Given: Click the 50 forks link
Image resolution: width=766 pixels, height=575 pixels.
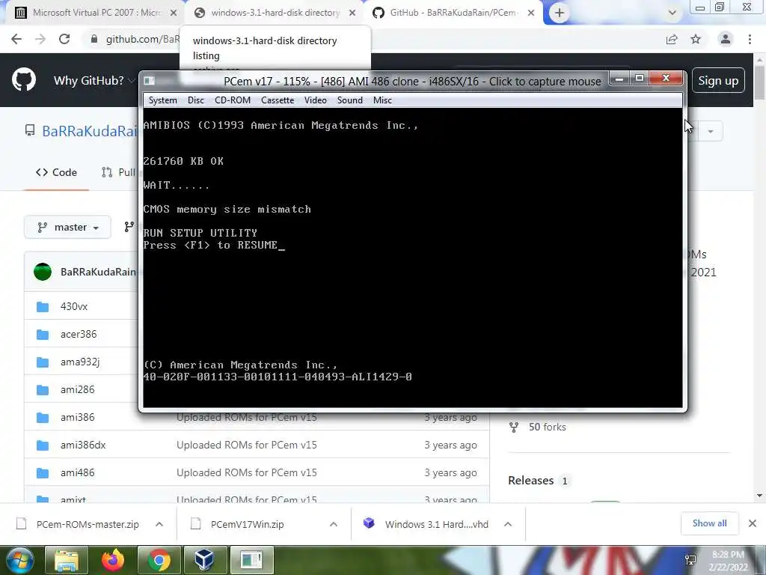Looking at the screenshot, I should click(x=547, y=428).
